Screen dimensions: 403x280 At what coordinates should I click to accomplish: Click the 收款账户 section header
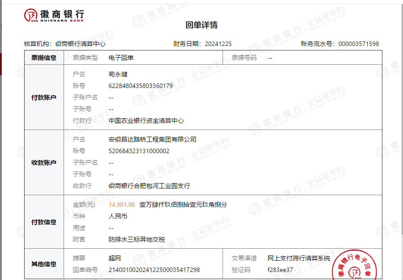coord(44,163)
